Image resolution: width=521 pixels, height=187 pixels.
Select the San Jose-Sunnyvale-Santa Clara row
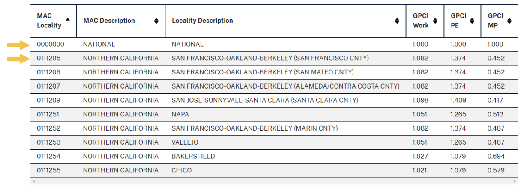click(274, 101)
